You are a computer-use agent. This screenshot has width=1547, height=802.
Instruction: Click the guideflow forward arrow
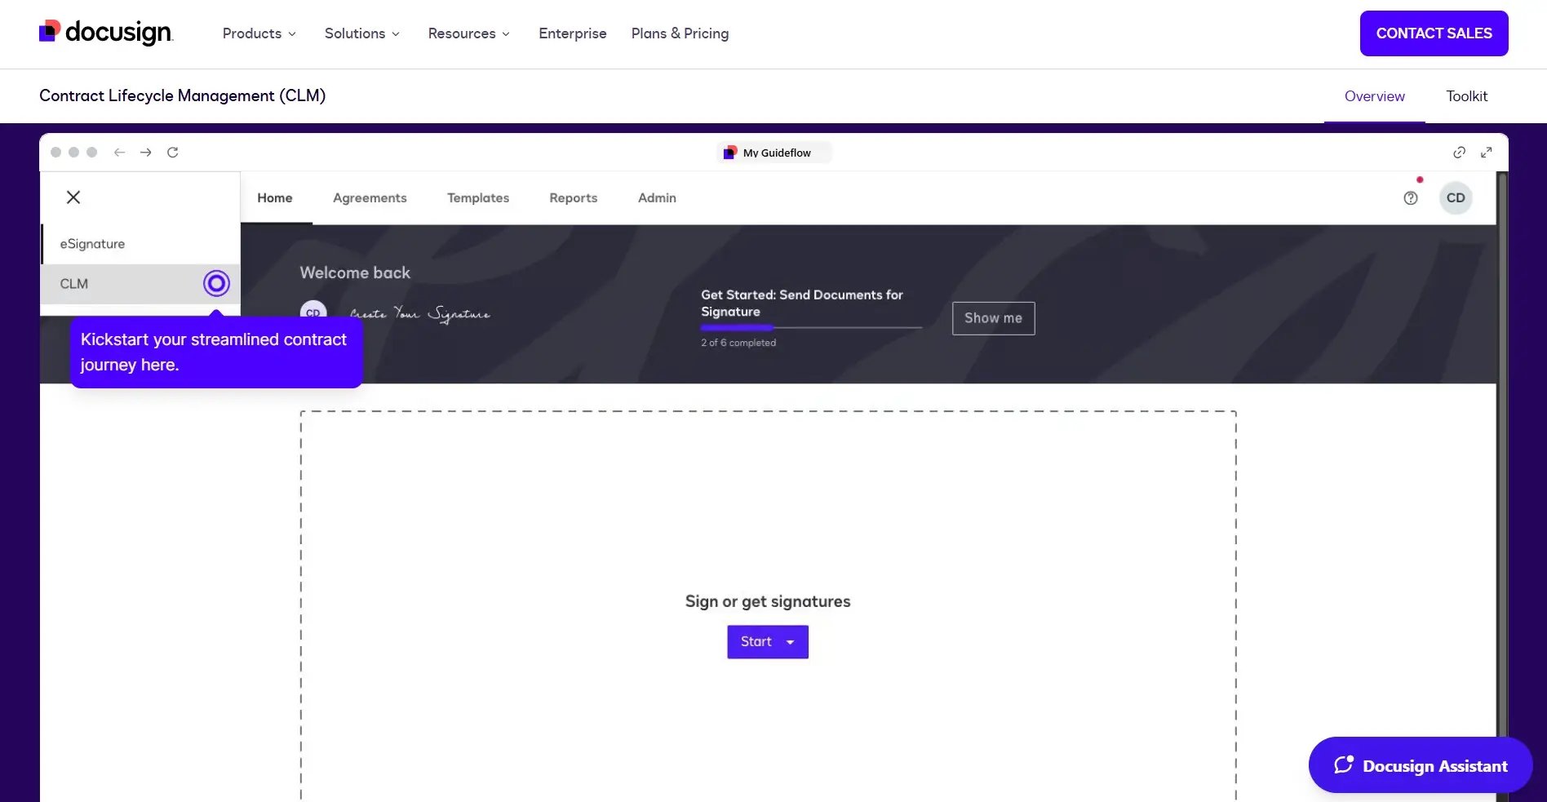pos(145,153)
